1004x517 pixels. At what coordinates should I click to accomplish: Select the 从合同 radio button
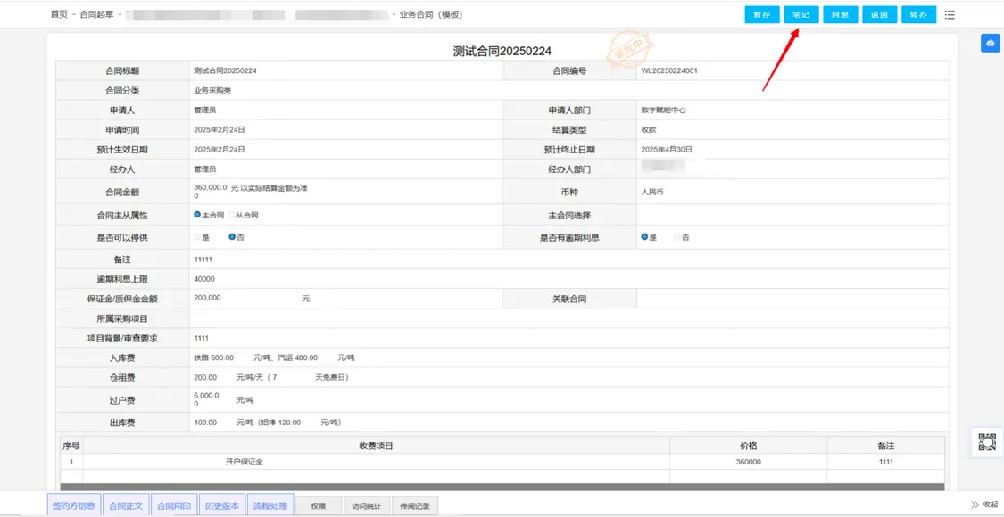(x=231, y=215)
